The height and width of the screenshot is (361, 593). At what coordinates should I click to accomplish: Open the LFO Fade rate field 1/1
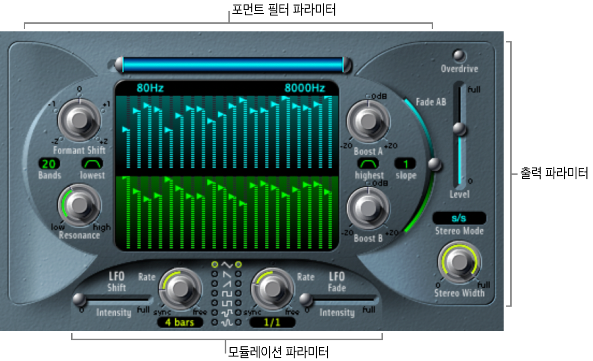(272, 323)
